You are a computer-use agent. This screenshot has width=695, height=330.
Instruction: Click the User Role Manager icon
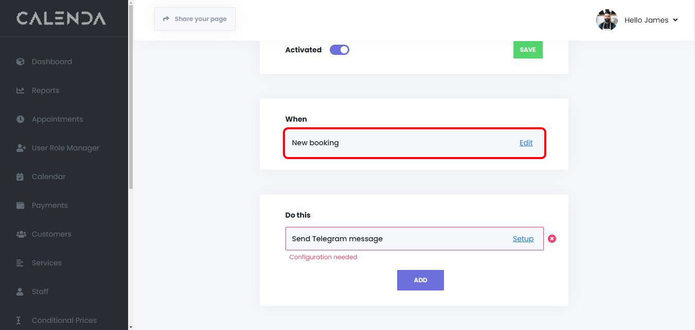(21, 148)
